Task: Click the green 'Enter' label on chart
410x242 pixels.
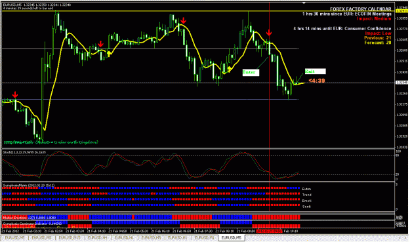Action: pyautogui.click(x=251, y=72)
